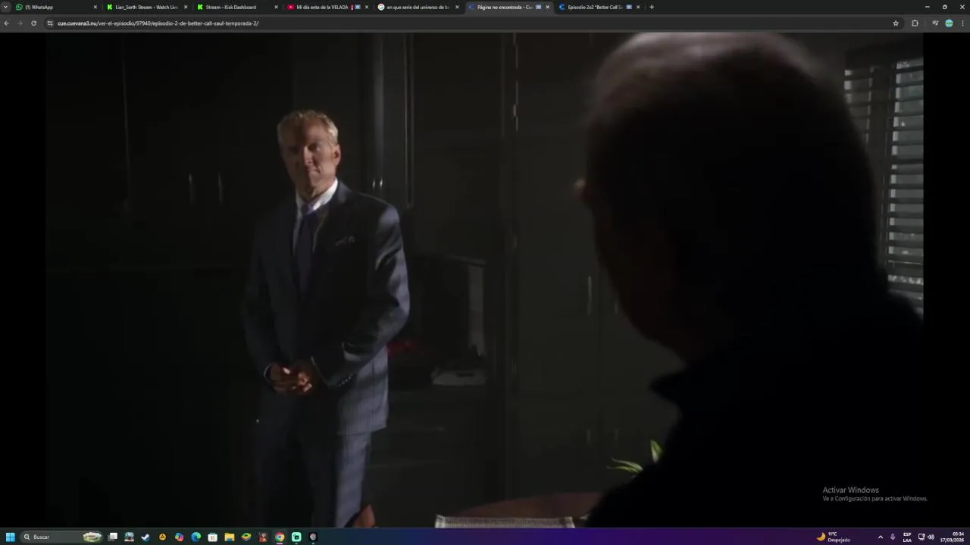
Task: Reload the current page
Action: point(33,23)
